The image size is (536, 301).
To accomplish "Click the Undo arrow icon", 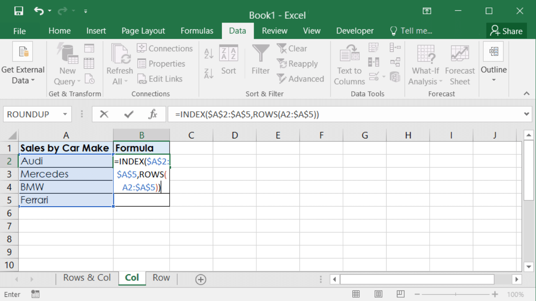I will [x=39, y=11].
